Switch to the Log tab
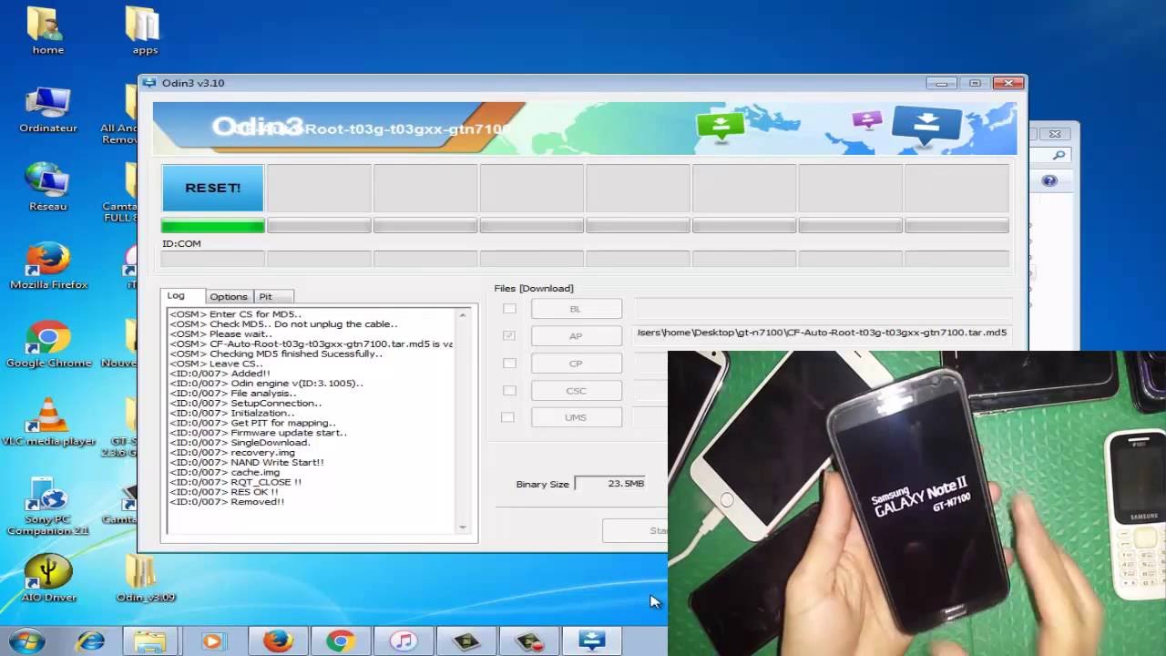 tap(182, 296)
